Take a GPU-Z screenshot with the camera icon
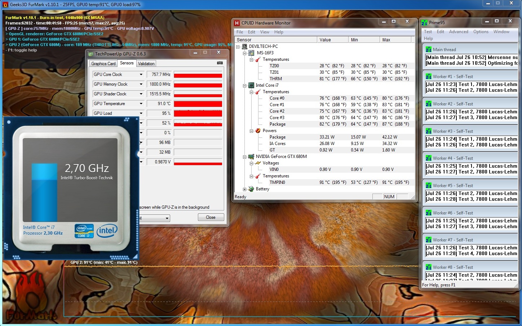Screen dimensions: 522x326 (x=220, y=63)
